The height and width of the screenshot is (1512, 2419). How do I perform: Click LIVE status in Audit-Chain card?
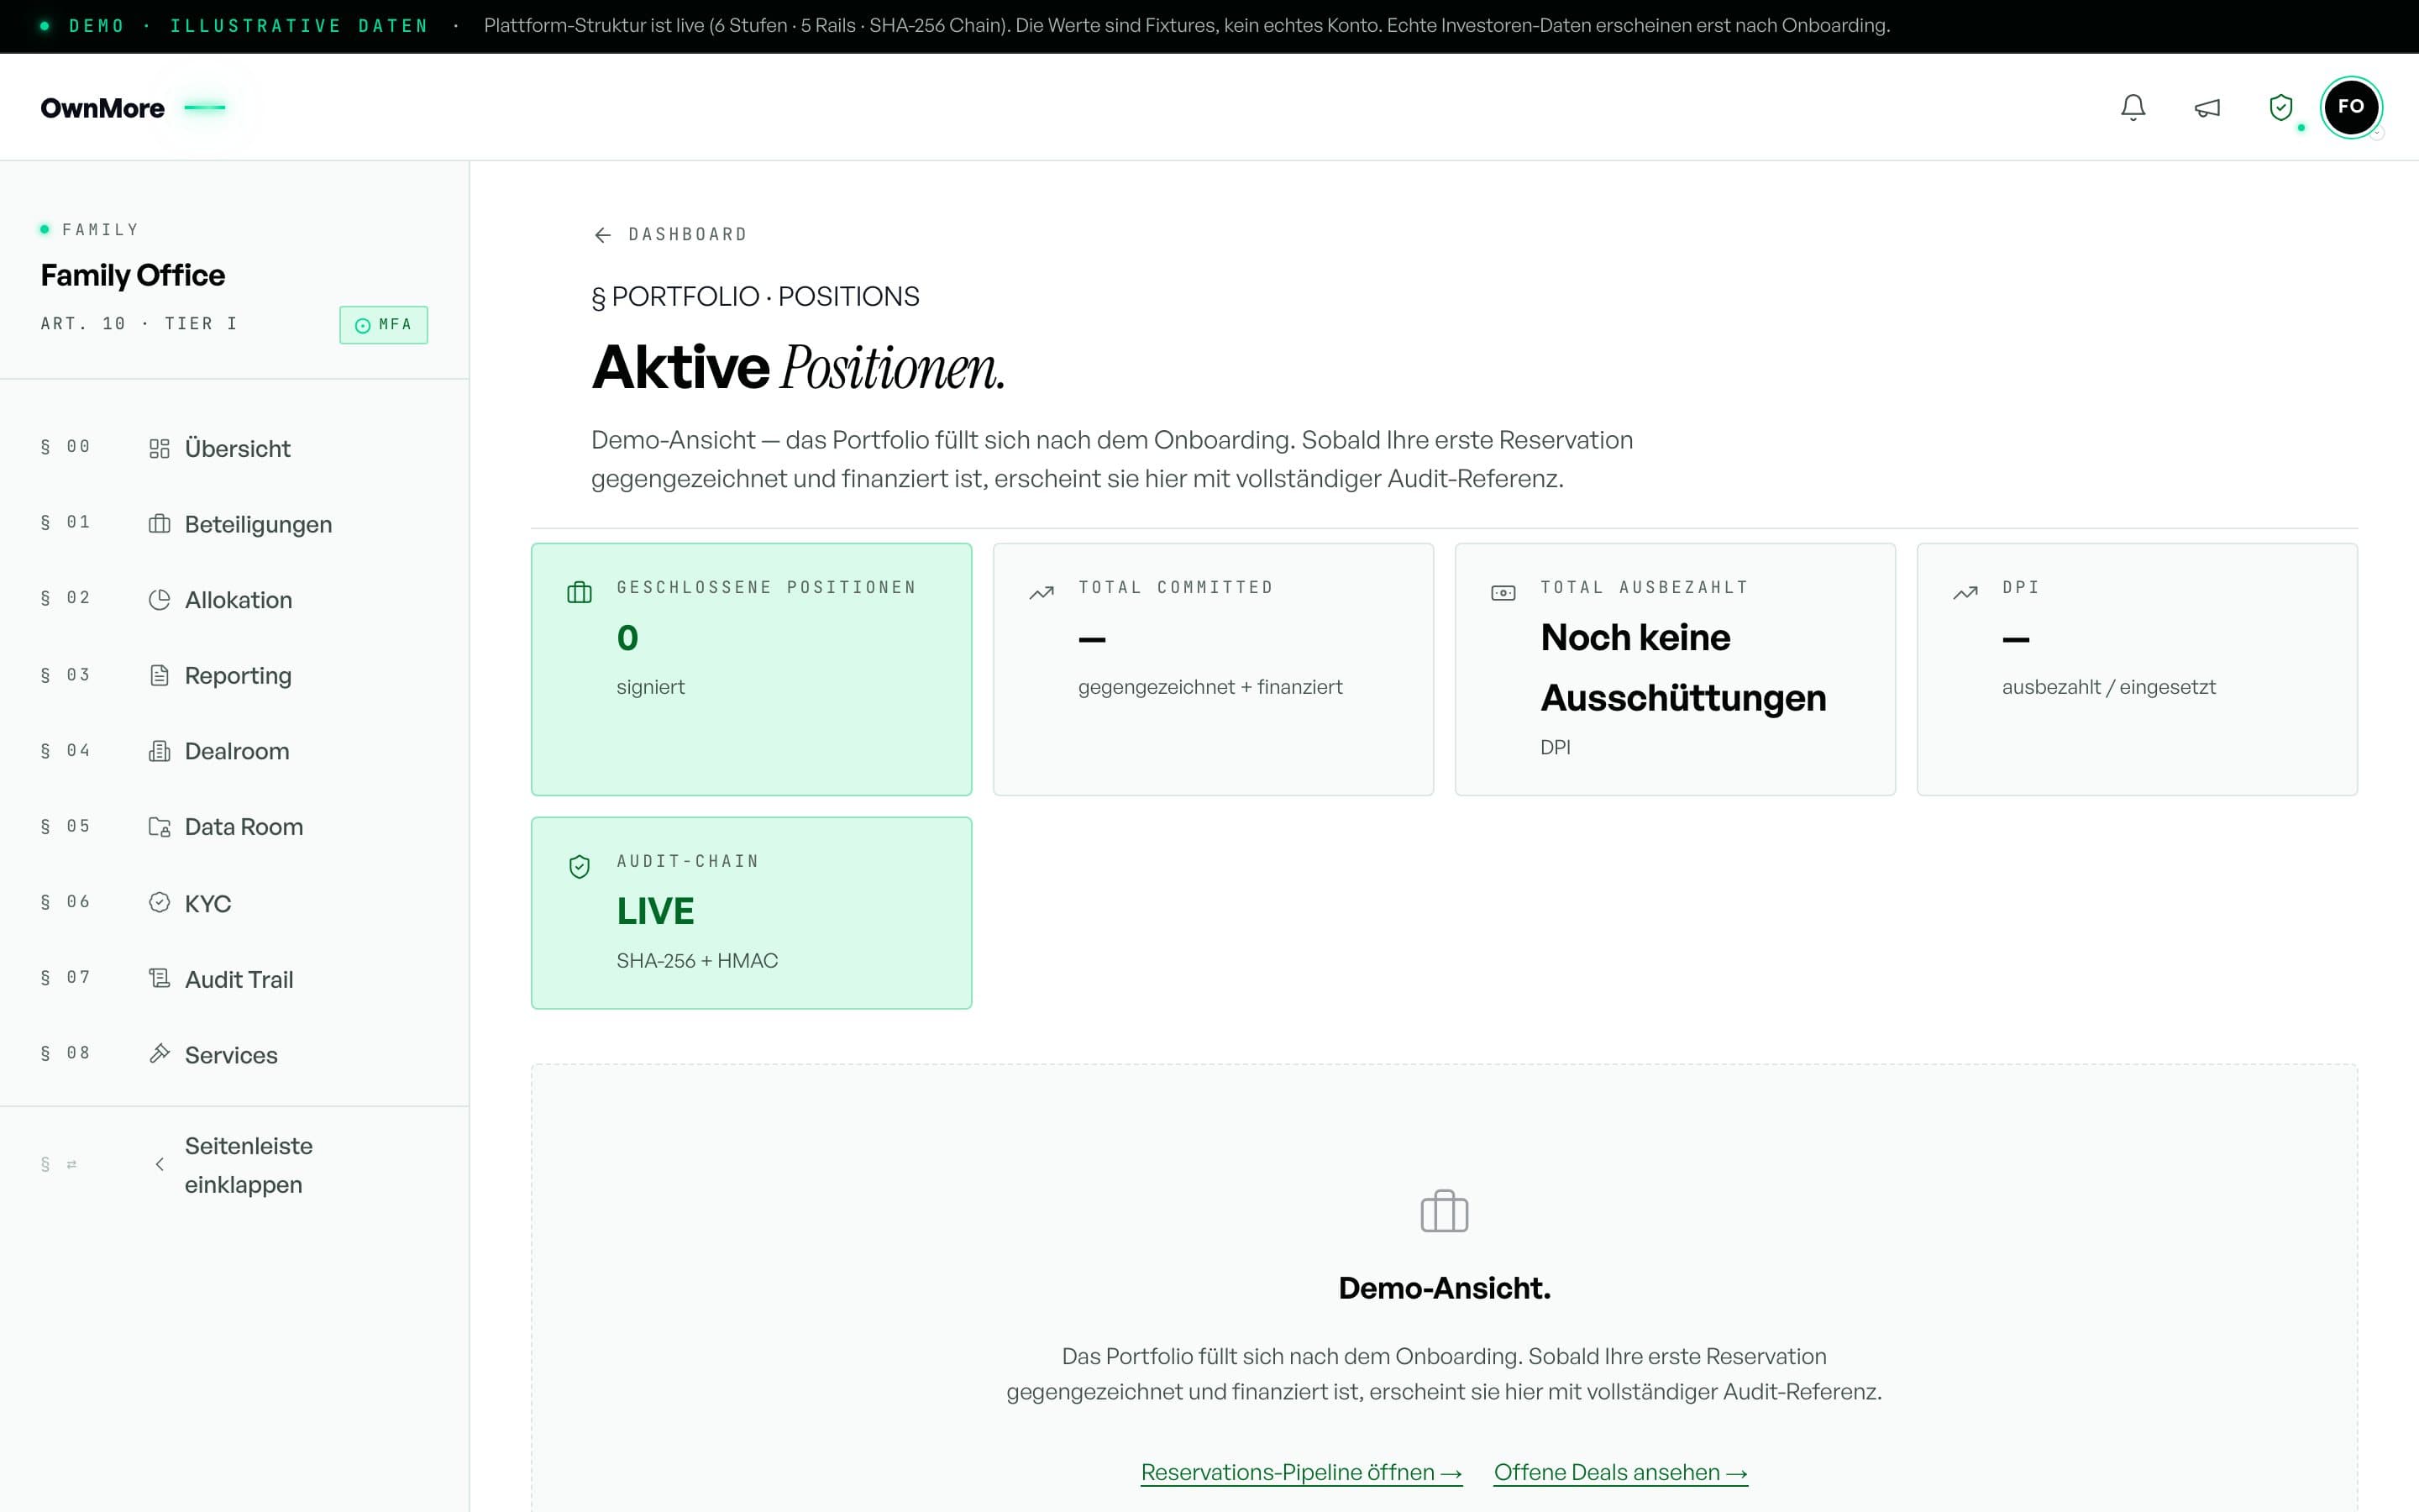click(x=656, y=911)
